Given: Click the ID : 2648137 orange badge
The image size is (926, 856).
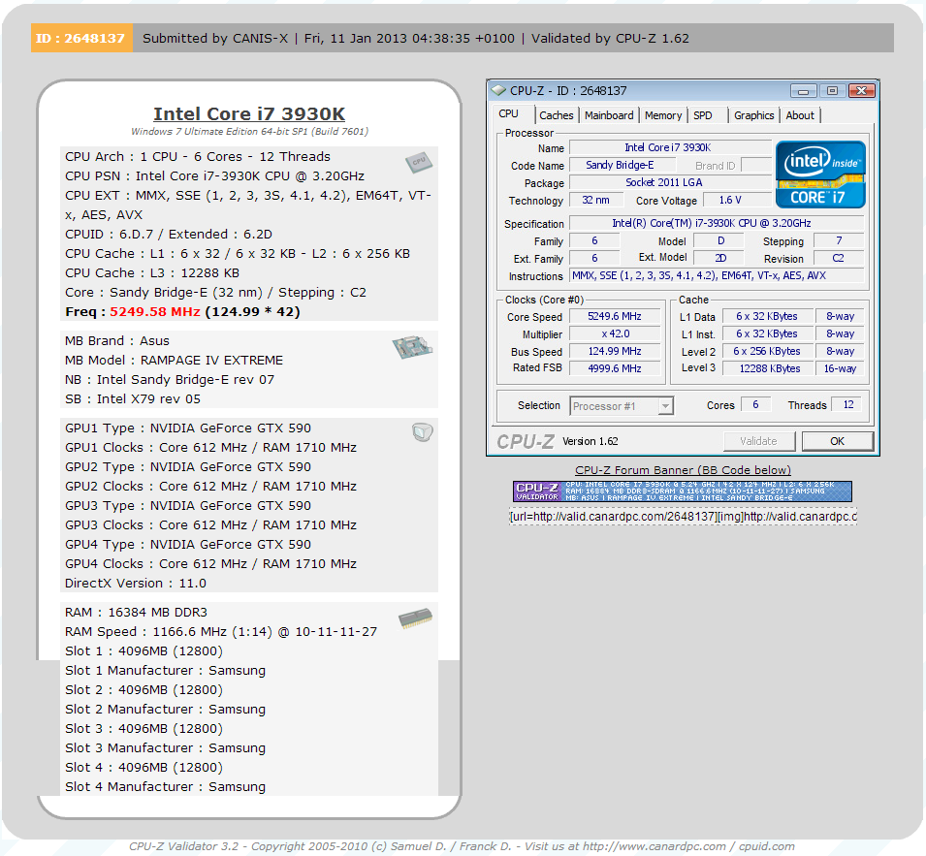Looking at the screenshot, I should click(81, 38).
